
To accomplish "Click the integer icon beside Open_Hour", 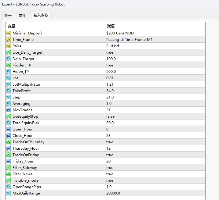I will [x=9, y=129].
